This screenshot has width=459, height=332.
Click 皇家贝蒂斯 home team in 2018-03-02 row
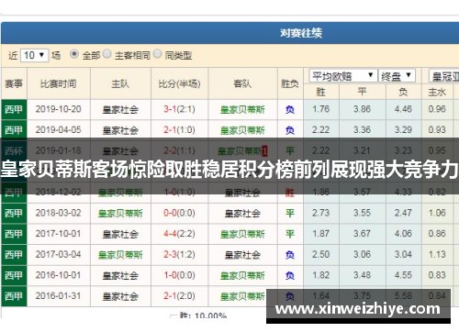pos(120,213)
